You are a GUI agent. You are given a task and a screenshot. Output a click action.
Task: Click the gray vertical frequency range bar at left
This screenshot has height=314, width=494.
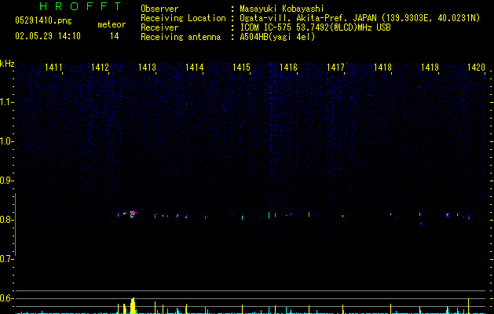tap(16, 225)
